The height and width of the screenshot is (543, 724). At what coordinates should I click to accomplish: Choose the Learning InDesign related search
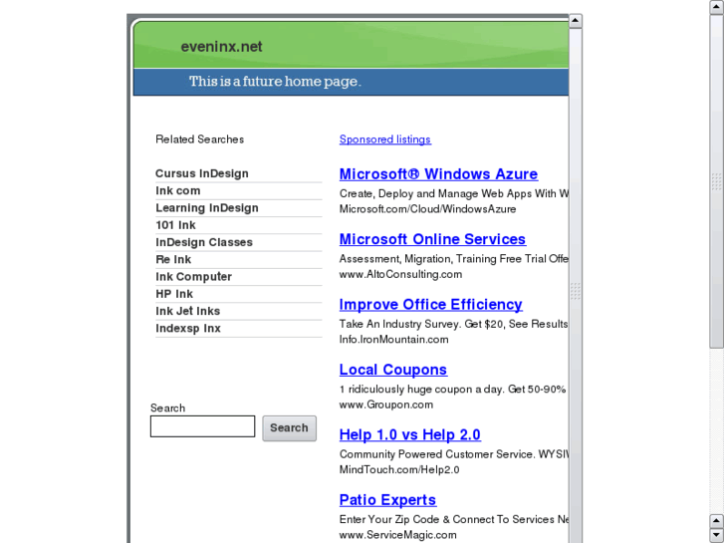pyautogui.click(x=207, y=208)
